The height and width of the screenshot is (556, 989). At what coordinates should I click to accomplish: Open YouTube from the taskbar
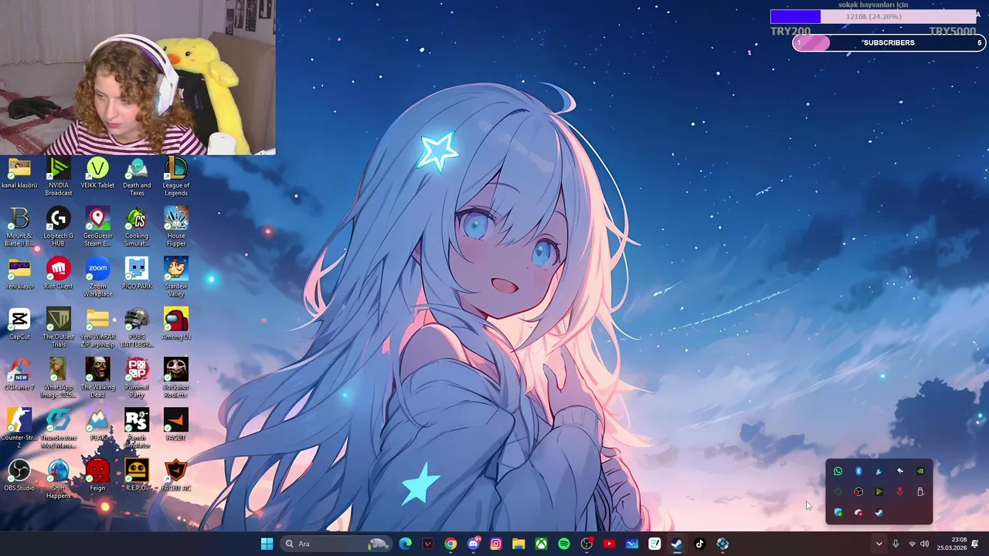tap(610, 544)
